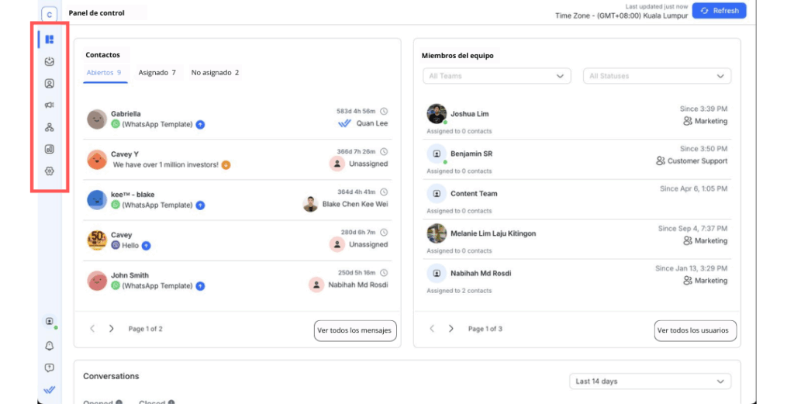Open Gabriella's contact avatar

coord(97,119)
